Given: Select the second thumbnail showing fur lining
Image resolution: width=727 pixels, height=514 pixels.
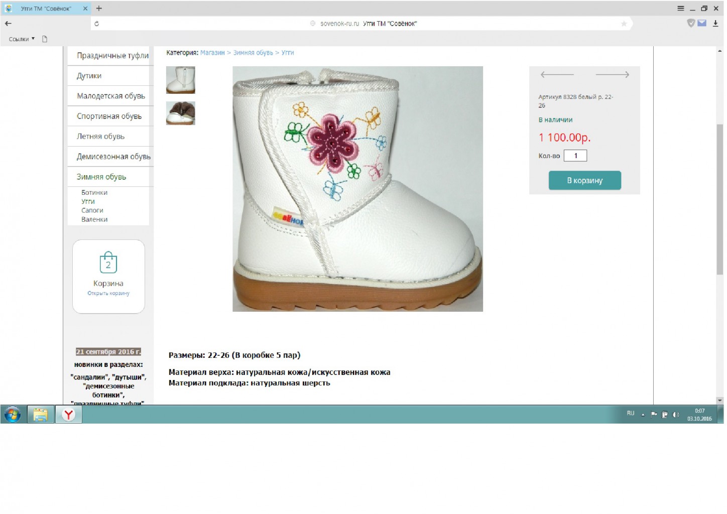Looking at the screenshot, I should coord(181,113).
